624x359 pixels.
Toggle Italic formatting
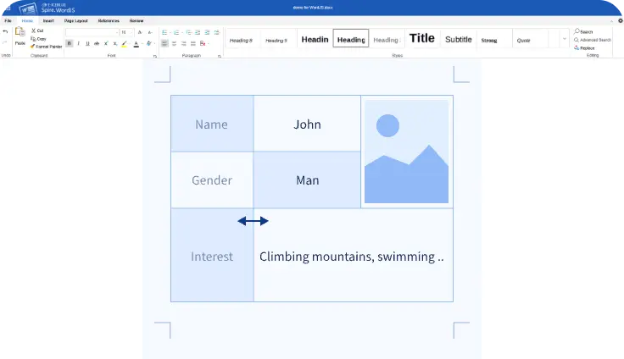coord(78,43)
